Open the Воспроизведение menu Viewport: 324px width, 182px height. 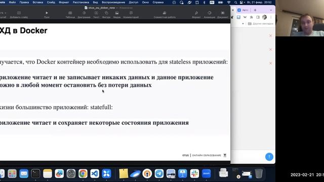tap(113, 2)
